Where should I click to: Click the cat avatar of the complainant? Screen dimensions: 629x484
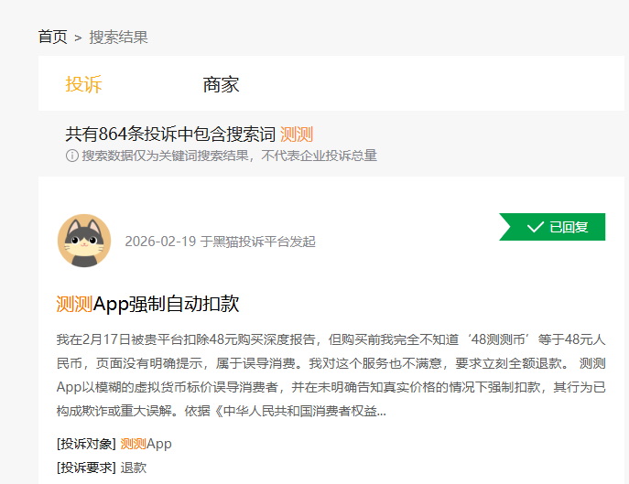point(84,241)
